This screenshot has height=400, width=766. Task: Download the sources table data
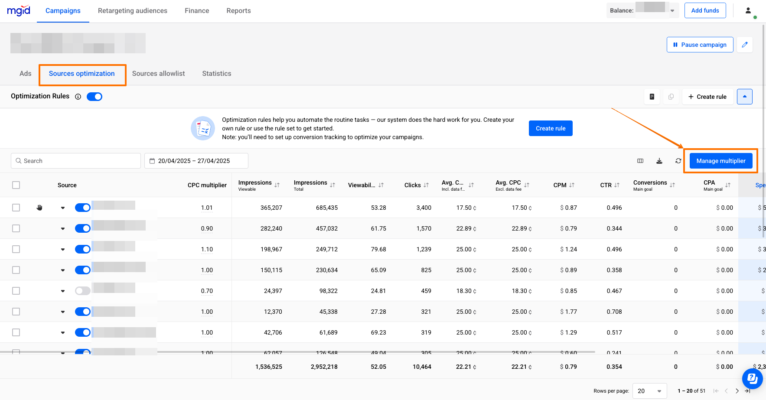tap(659, 161)
